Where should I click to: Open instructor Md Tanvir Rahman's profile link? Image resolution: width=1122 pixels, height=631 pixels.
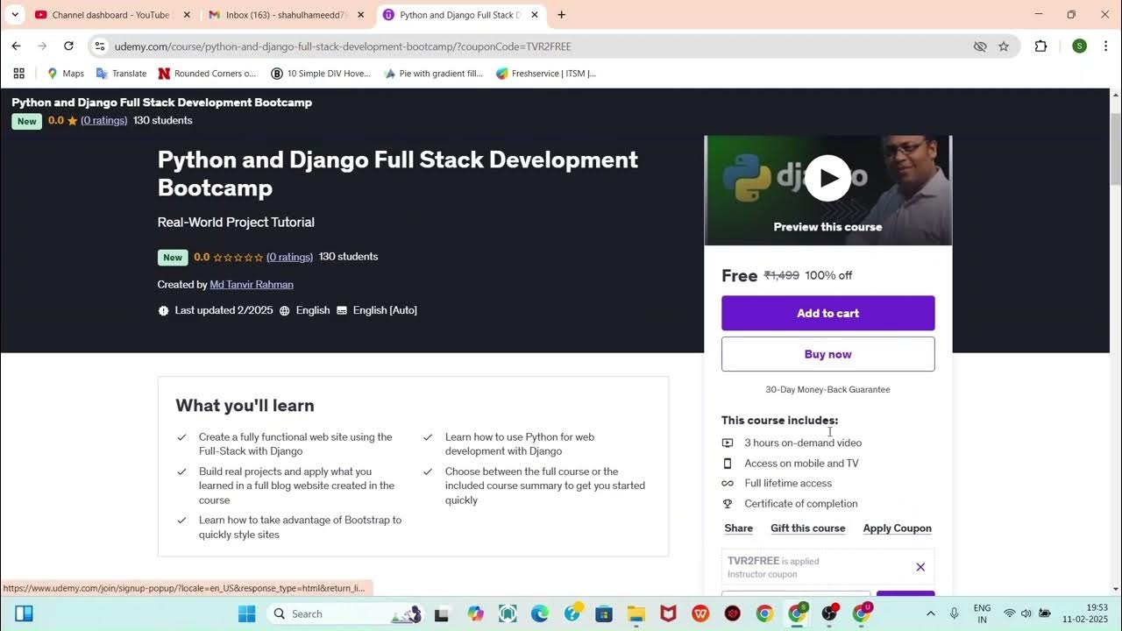pyautogui.click(x=252, y=285)
